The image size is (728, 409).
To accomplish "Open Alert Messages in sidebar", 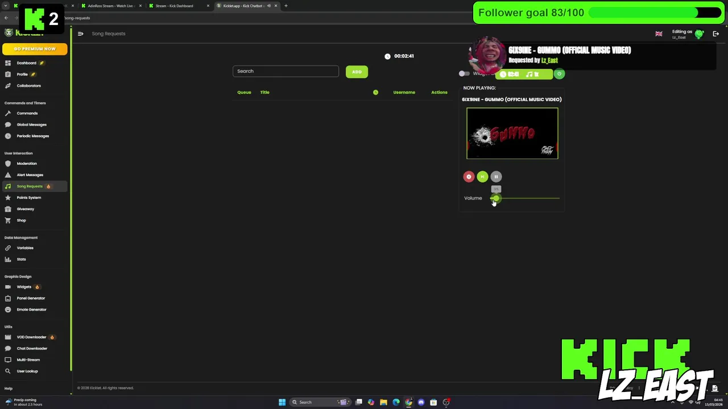I will tap(30, 175).
